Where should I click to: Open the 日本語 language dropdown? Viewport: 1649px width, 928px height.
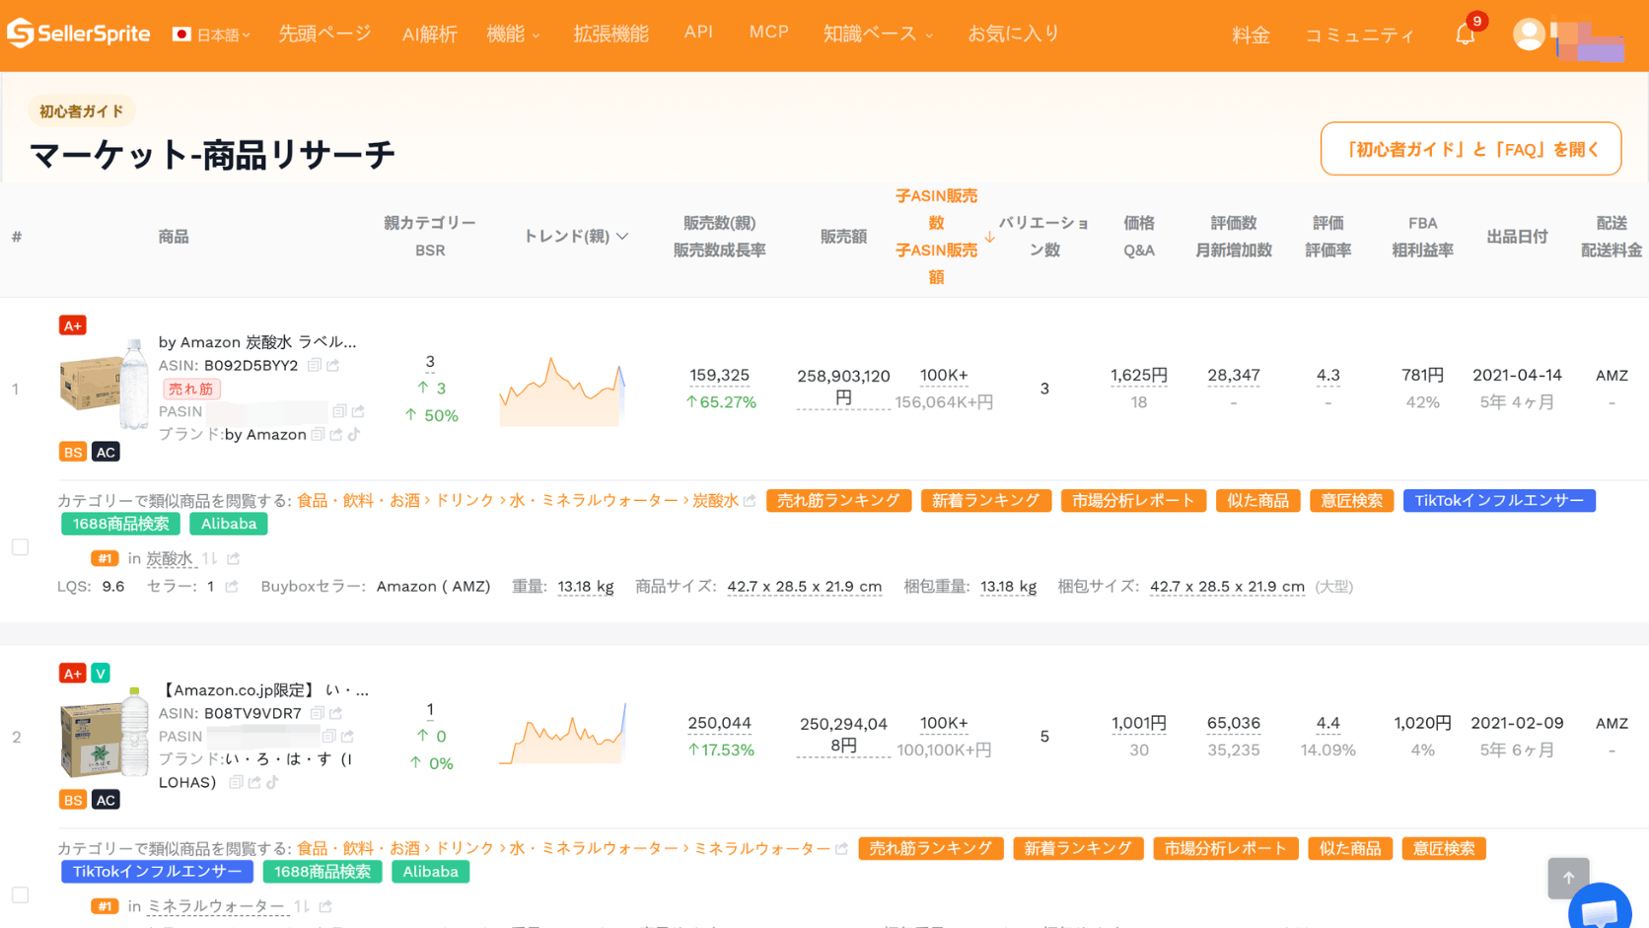pos(212,35)
